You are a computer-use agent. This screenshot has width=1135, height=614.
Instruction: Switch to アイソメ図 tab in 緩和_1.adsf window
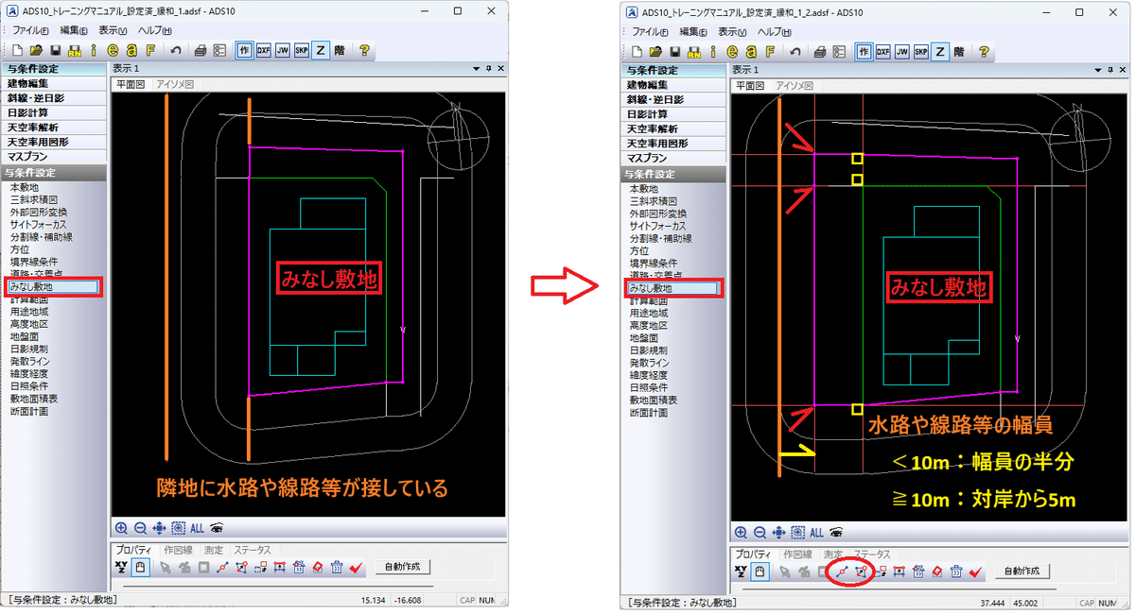[176, 84]
